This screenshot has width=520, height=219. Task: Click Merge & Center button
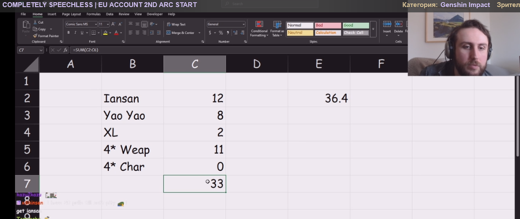[180, 33]
